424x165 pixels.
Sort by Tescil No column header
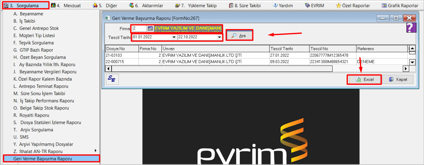(333, 49)
